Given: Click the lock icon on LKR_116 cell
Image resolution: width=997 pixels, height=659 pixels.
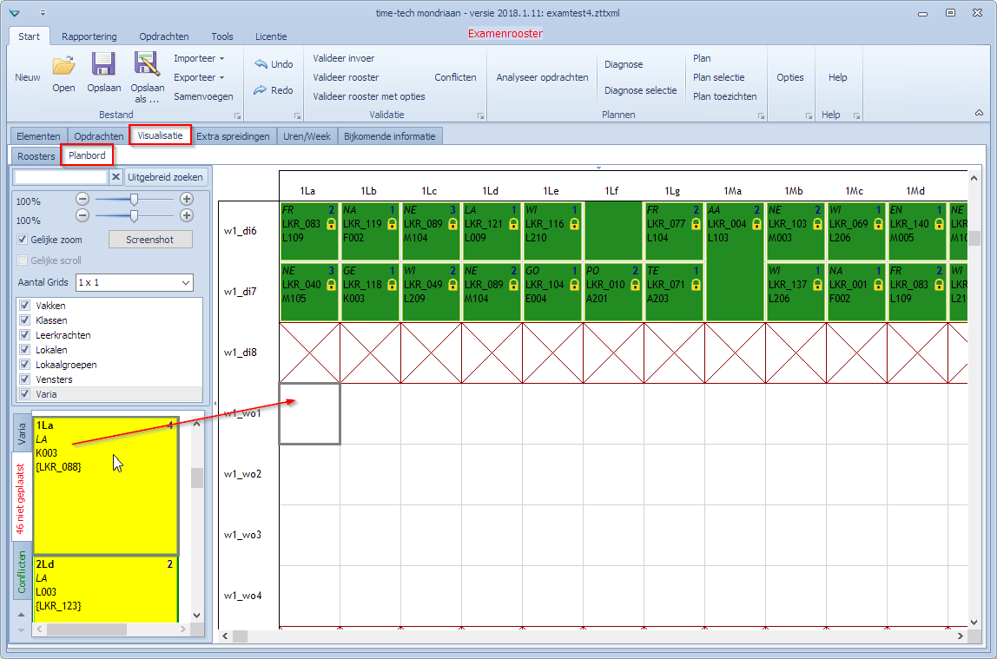Looking at the screenshot, I should [x=574, y=224].
